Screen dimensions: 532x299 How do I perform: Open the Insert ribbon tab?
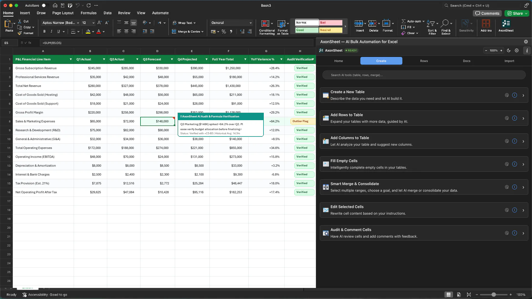[25, 13]
